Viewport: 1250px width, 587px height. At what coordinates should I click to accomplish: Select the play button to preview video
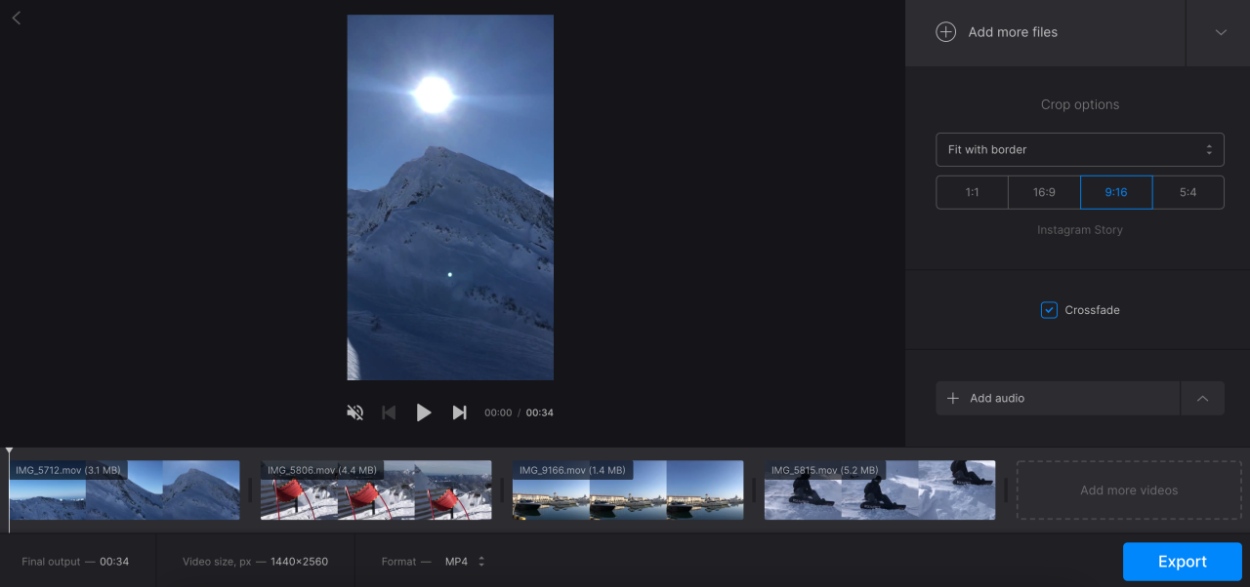(x=424, y=412)
